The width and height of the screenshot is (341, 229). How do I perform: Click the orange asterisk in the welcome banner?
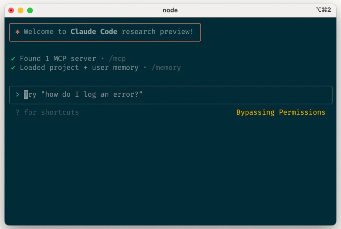click(x=17, y=32)
